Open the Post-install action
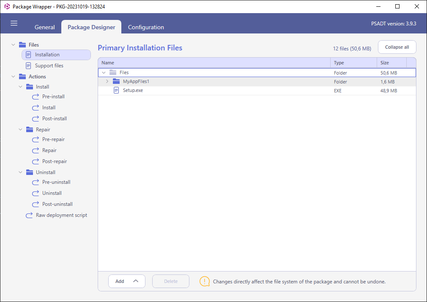The width and height of the screenshot is (427, 302). pyautogui.click(x=55, y=119)
